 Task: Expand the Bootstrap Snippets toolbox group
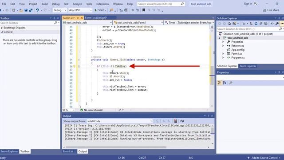(2, 28)
